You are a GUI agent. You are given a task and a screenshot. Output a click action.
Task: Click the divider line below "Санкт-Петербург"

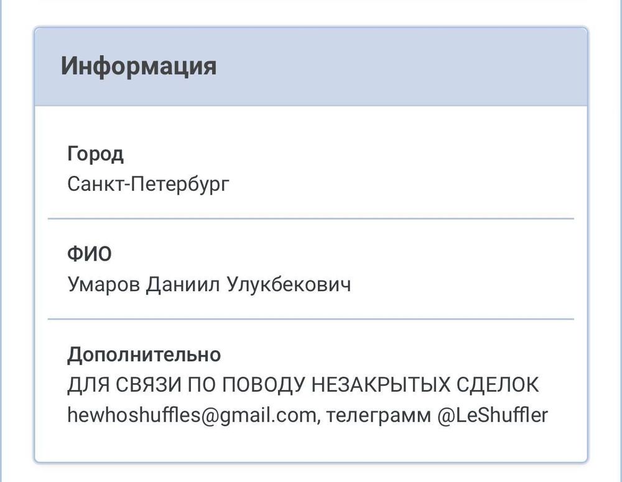311,219
